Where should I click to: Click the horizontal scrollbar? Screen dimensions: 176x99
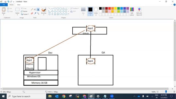(85, 89)
